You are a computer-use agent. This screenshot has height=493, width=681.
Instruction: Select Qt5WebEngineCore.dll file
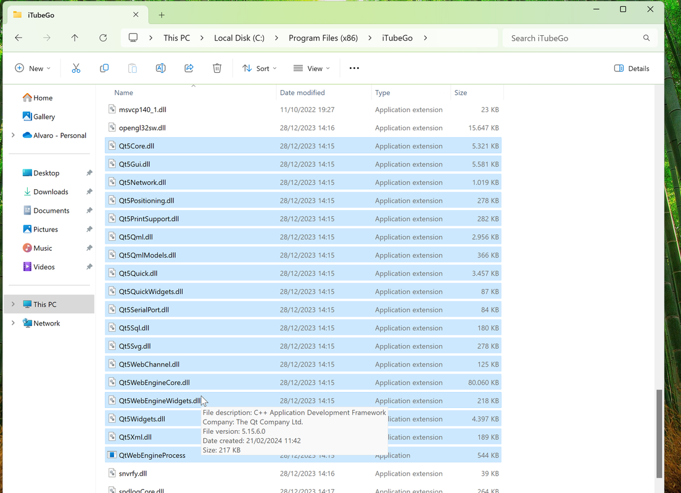point(303,382)
